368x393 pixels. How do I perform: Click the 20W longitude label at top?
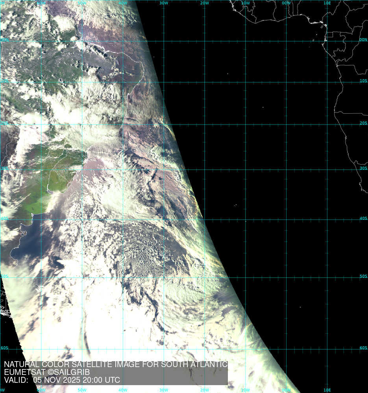tap(205, 3)
